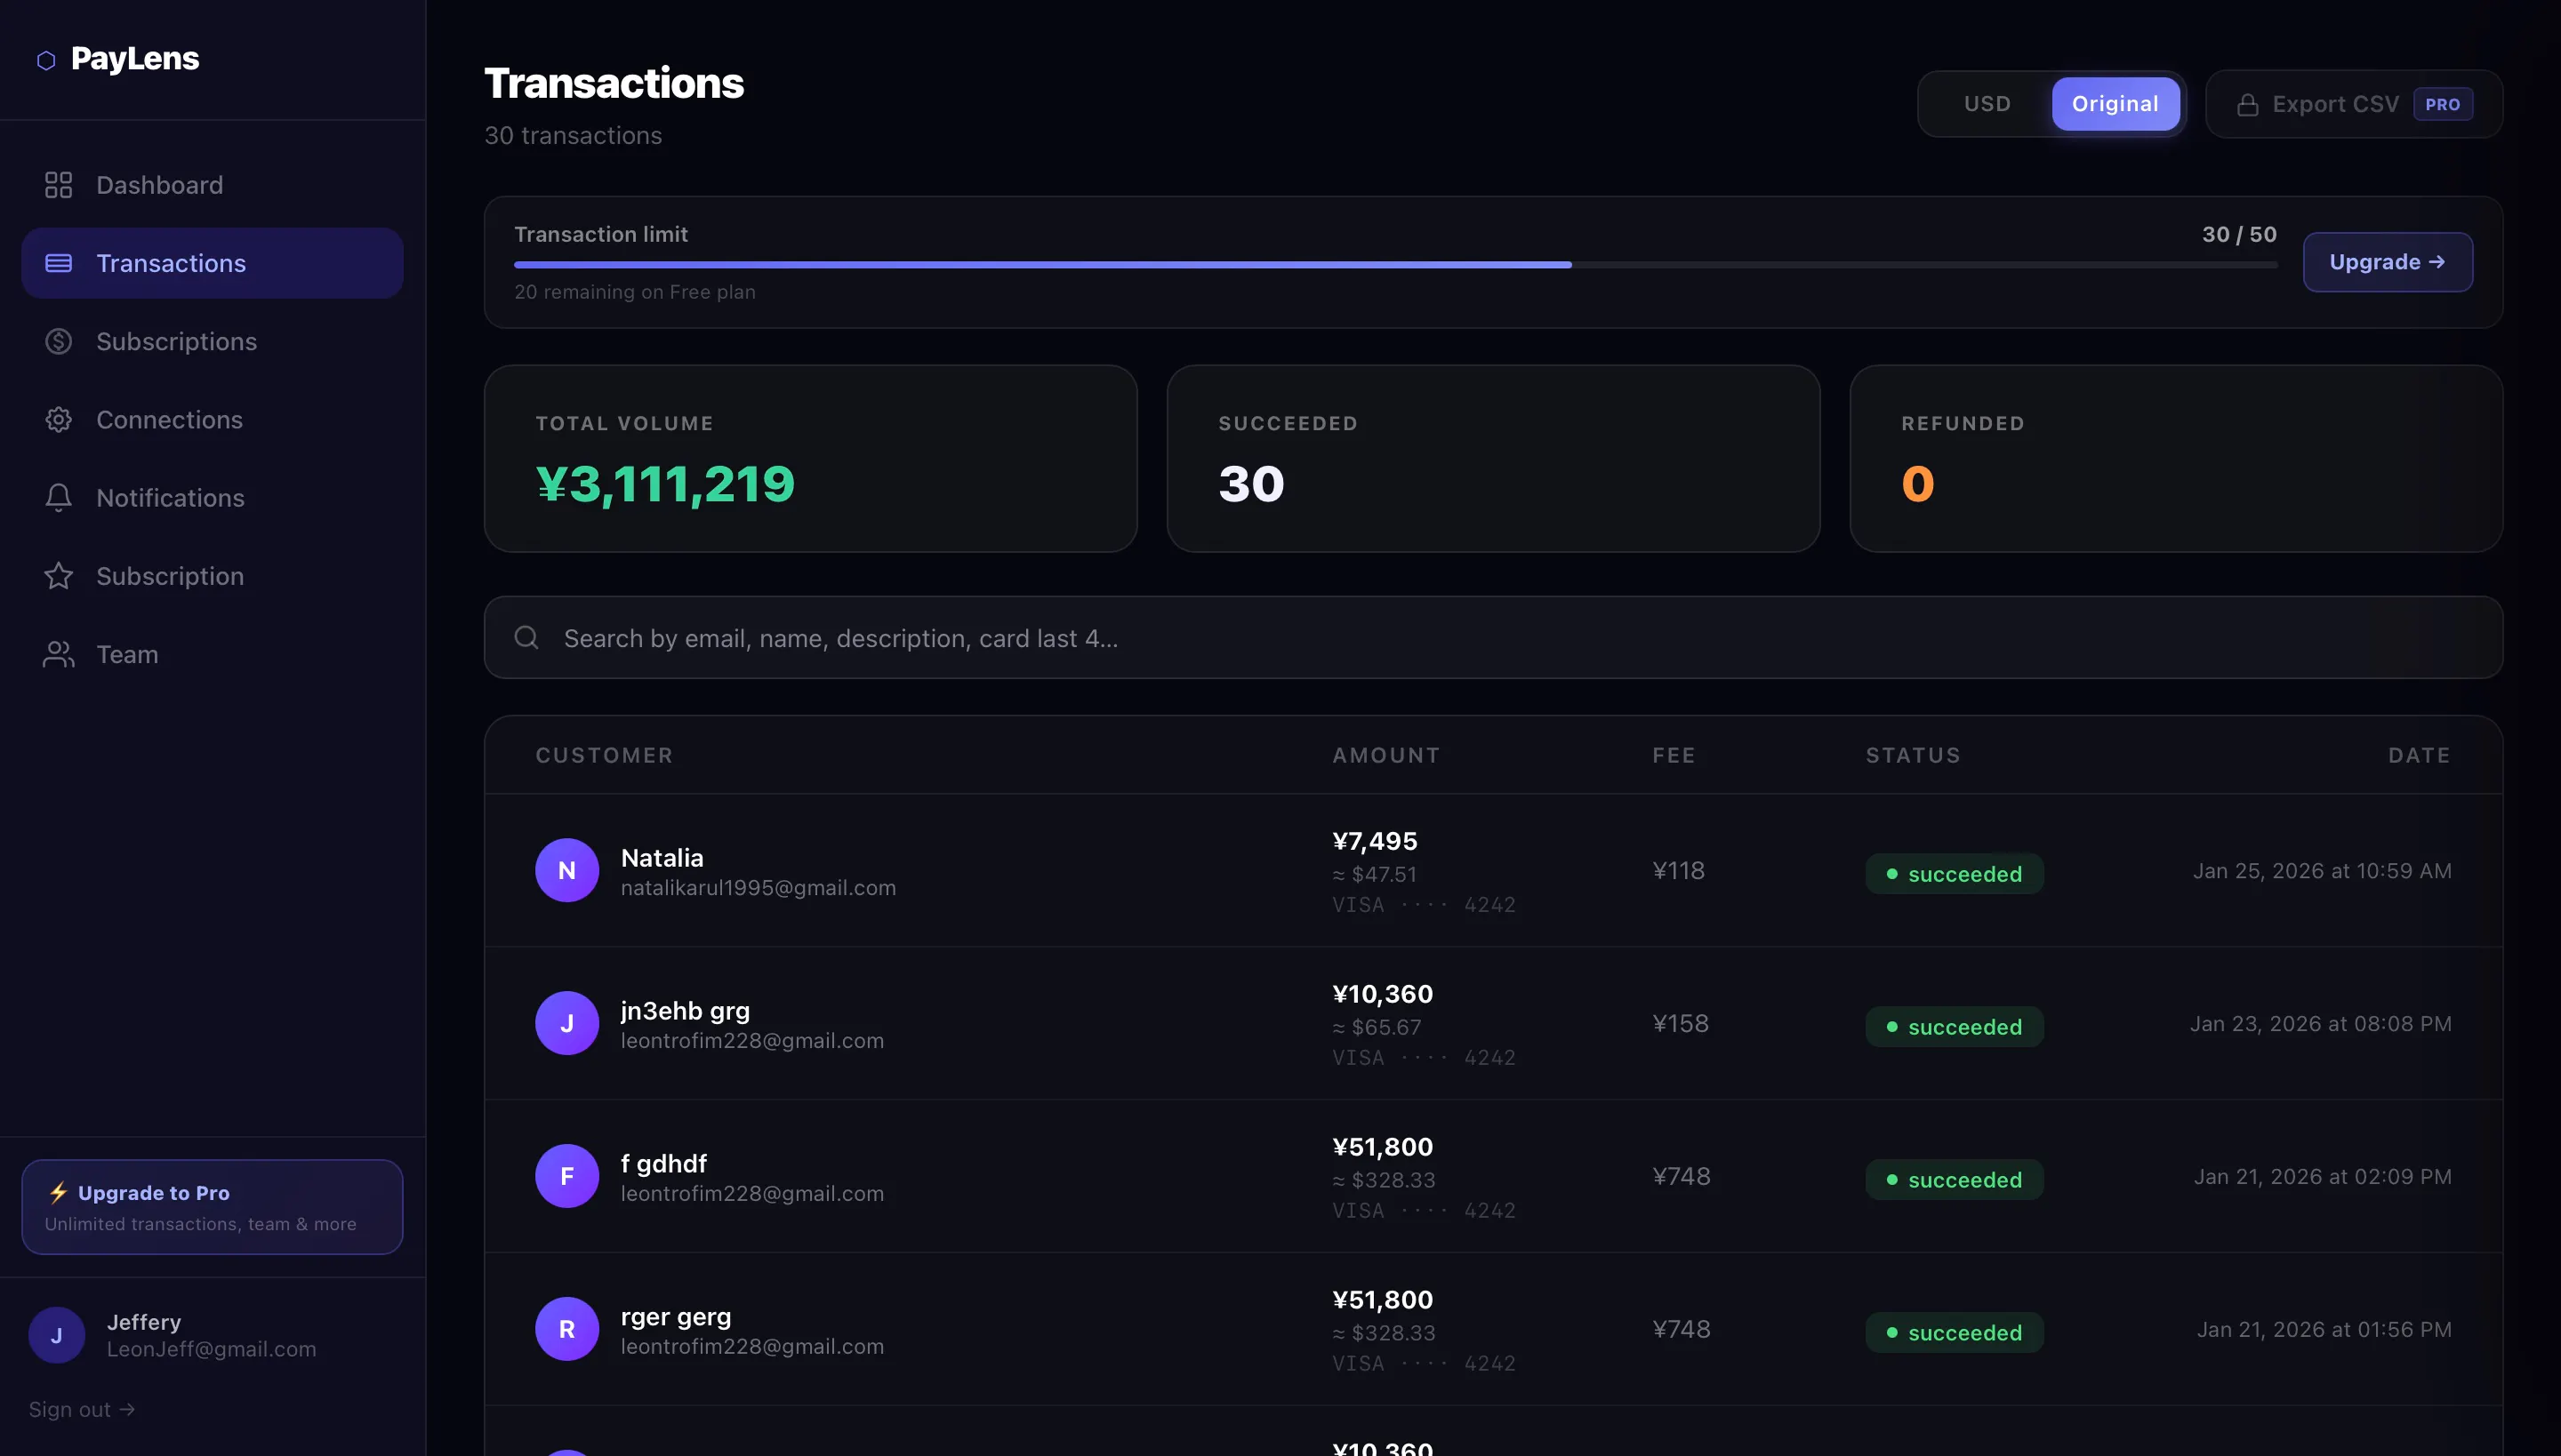Viewport: 2561px width, 1456px height.
Task: Click the Subscriptions dollar-circle icon
Action: click(59, 341)
